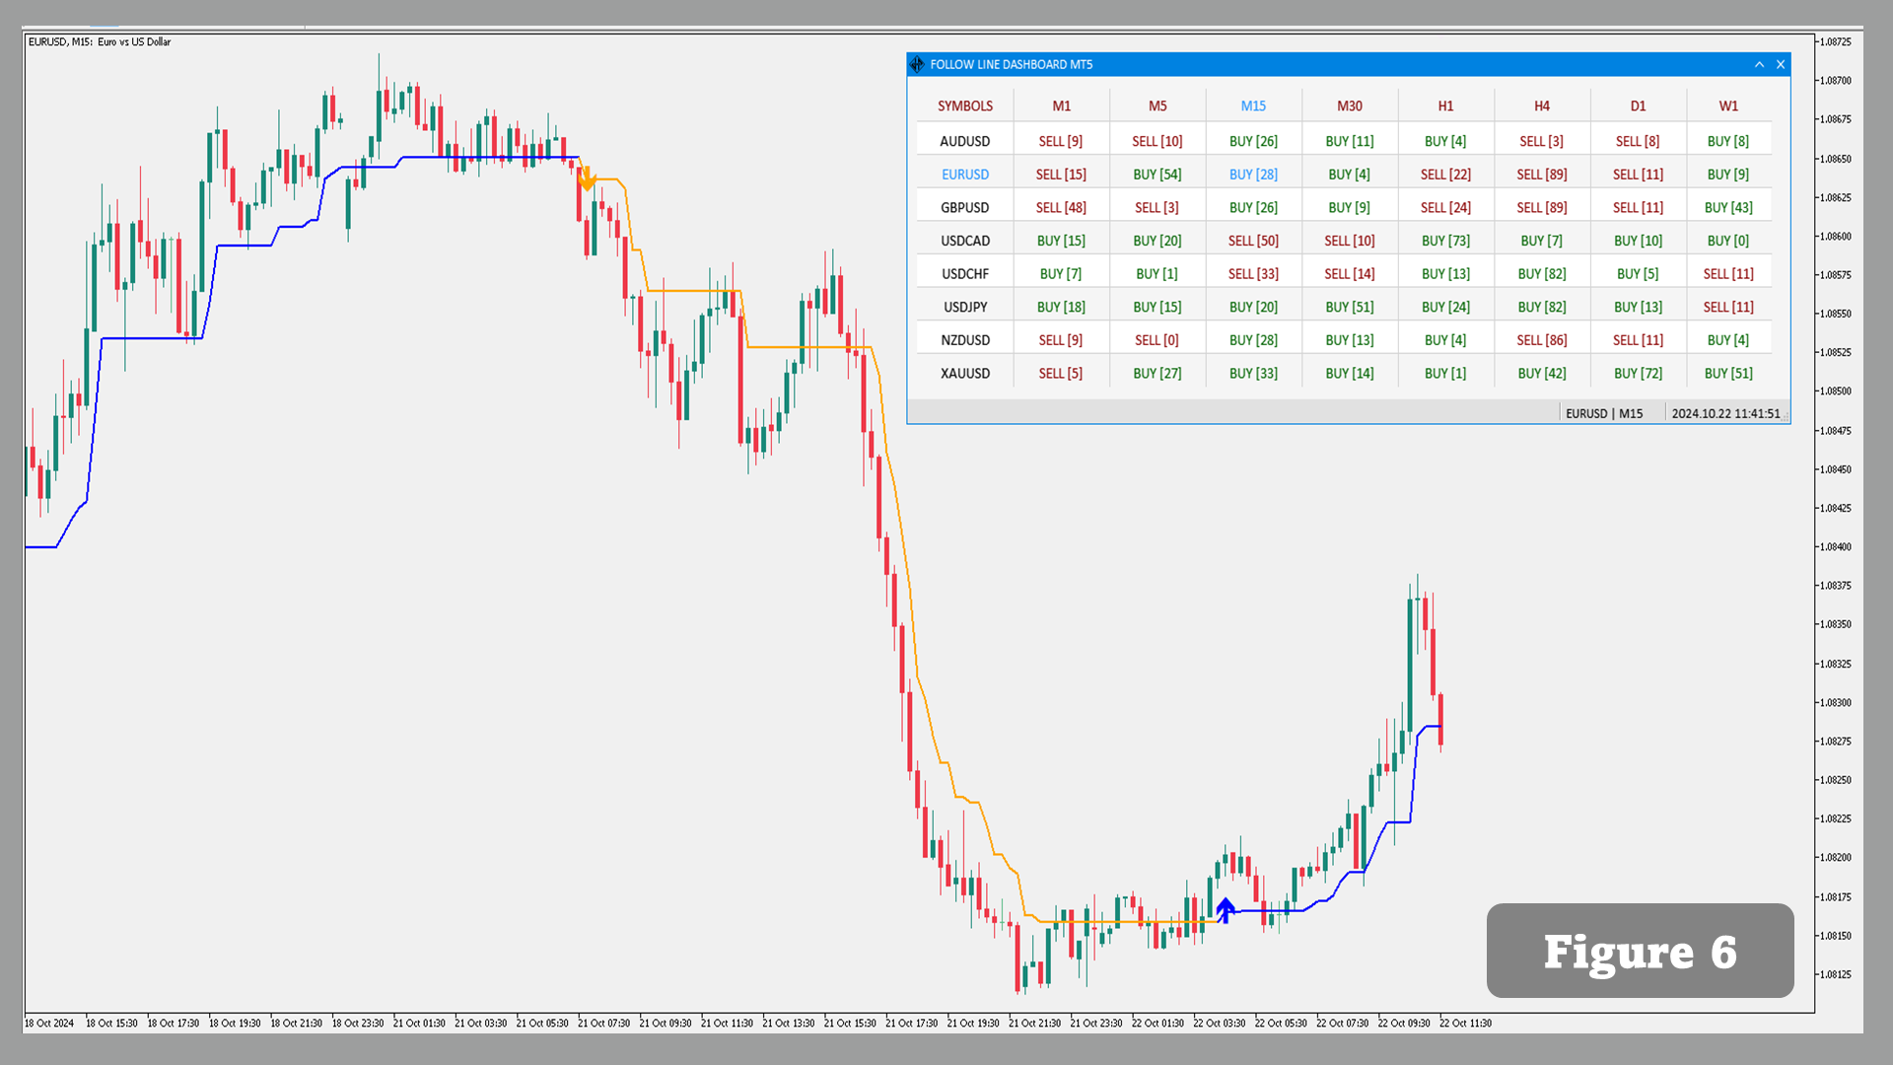Click the SYMBOLS column header
Image resolution: width=1893 pixels, height=1065 pixels.
[x=964, y=106]
